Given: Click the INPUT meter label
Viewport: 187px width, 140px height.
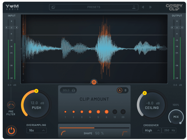Looking at the screenshot, I should 11,16.
